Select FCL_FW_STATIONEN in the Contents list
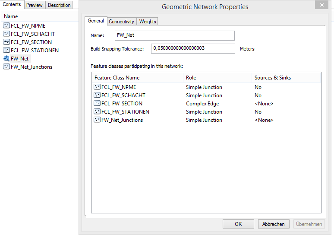334x238 pixels. [x=35, y=51]
